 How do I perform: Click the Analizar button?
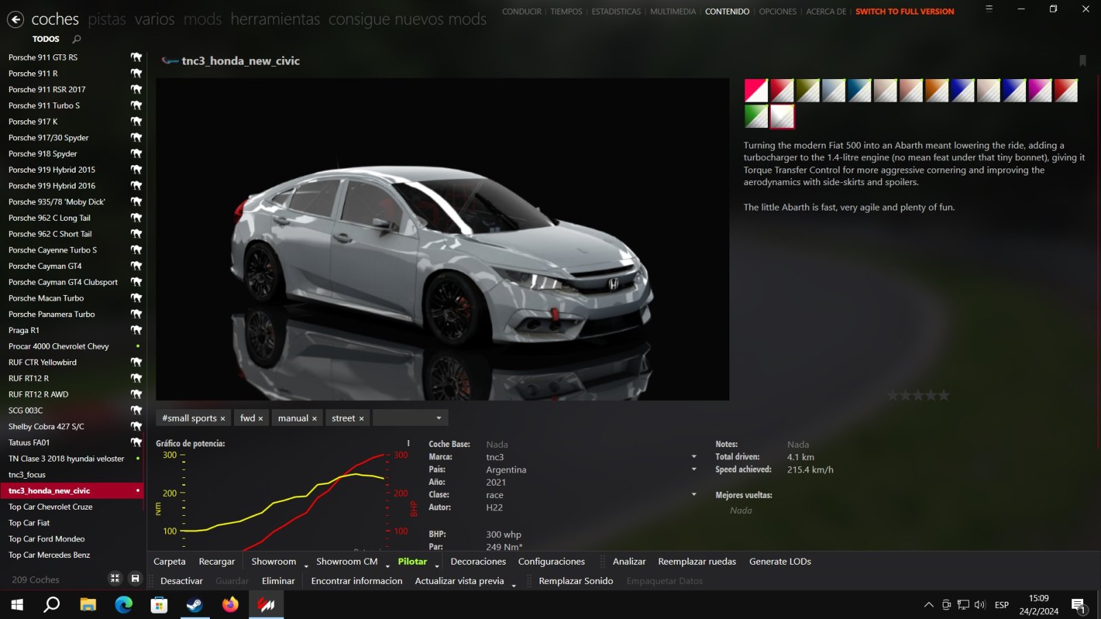pos(629,561)
